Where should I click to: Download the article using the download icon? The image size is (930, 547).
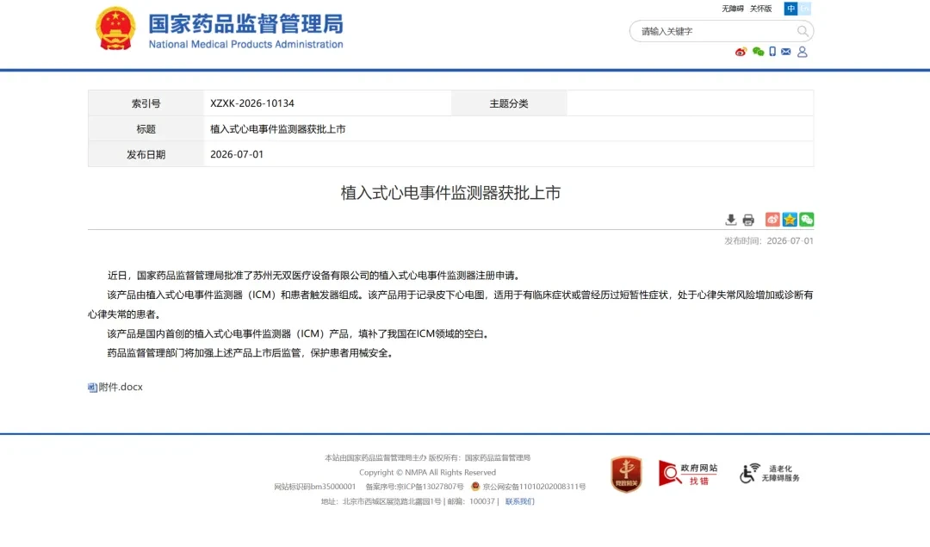point(731,221)
